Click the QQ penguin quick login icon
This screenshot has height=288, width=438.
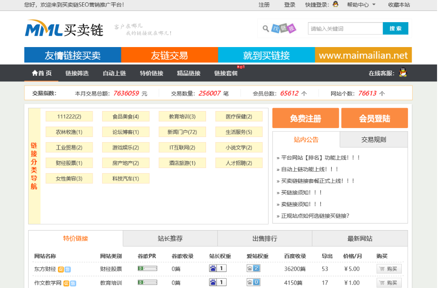(x=335, y=4)
